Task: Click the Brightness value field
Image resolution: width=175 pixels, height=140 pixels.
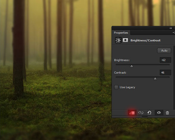Action: coord(165,60)
